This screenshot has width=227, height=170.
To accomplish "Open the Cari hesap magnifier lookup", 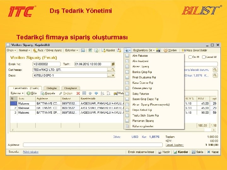I will (113, 70).
